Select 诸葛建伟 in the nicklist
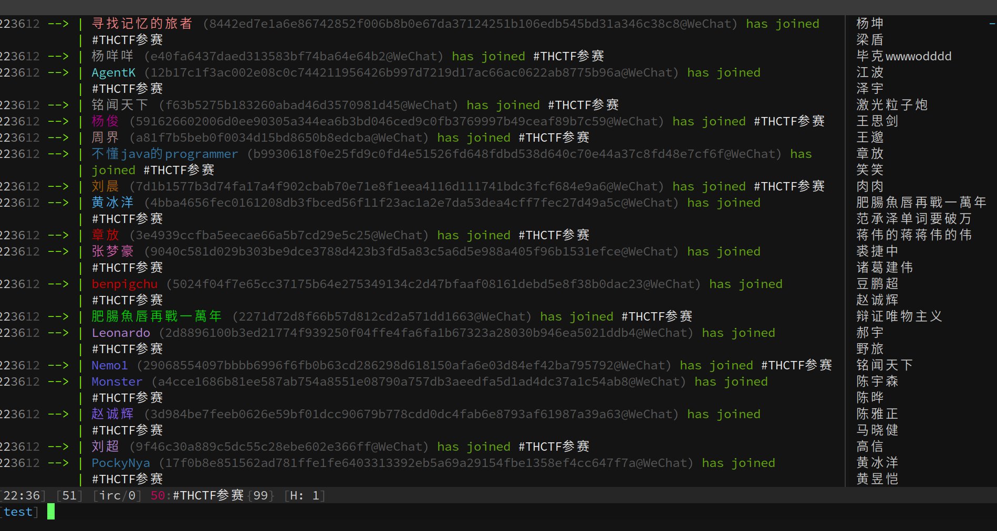Image resolution: width=997 pixels, height=531 pixels. (885, 268)
